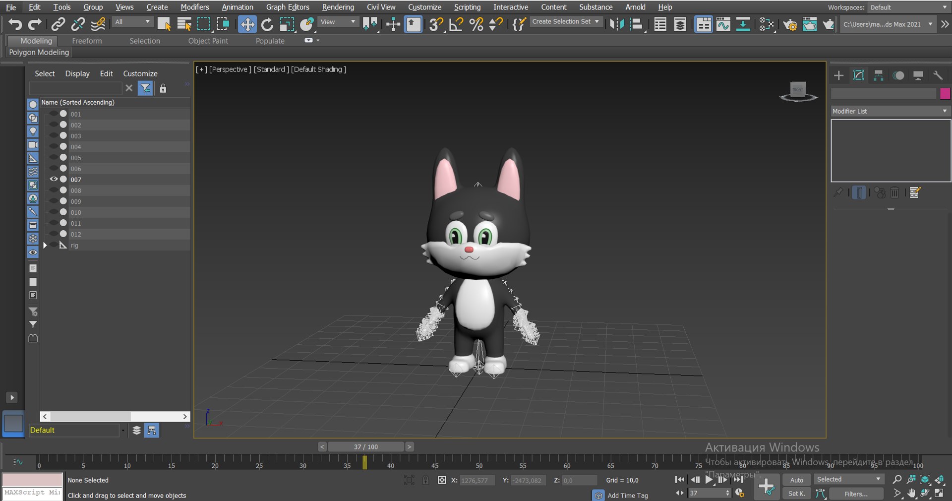This screenshot has width=952, height=501.
Task: Click the Remove modifier trash icon
Action: 894,192
